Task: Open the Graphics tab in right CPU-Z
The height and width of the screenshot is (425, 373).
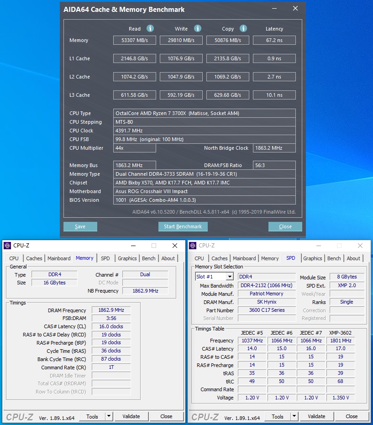Action: 313,258
